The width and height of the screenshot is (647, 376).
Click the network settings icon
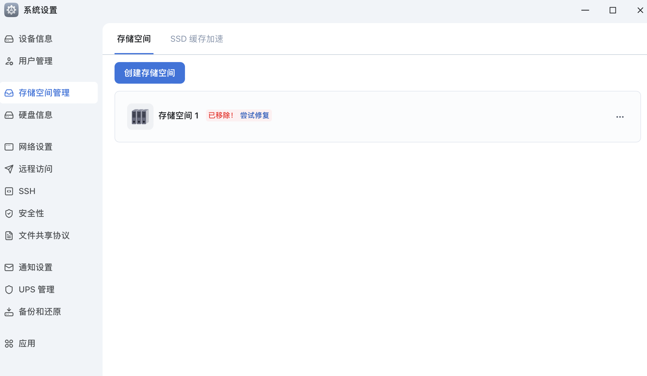pos(9,147)
